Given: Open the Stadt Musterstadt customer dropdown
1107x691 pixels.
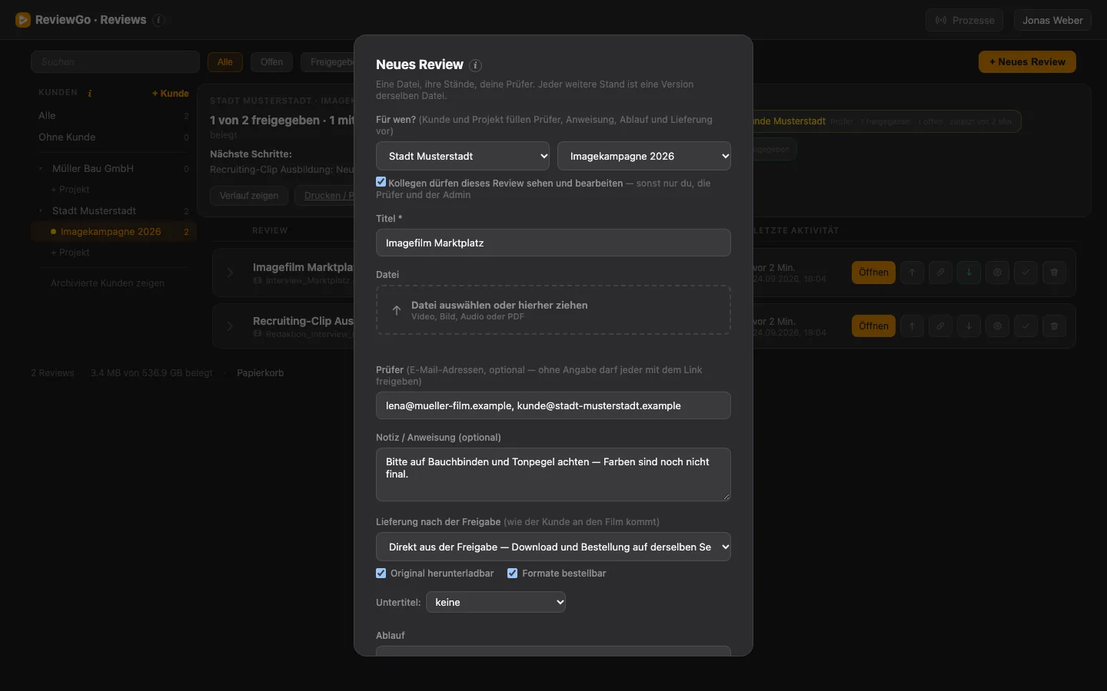Looking at the screenshot, I should (463, 156).
